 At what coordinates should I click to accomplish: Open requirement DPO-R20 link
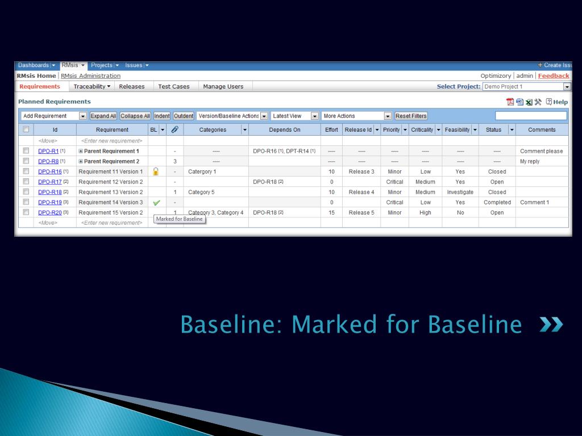click(50, 212)
